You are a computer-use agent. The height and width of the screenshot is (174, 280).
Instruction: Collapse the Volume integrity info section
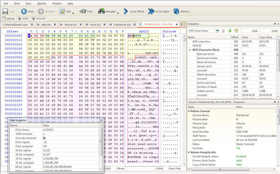(189, 152)
